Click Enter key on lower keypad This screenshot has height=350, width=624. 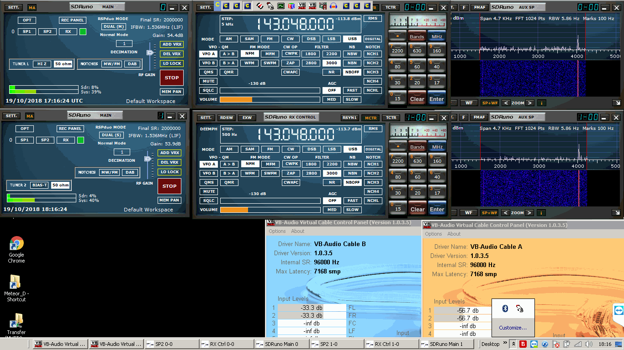pyautogui.click(x=437, y=209)
